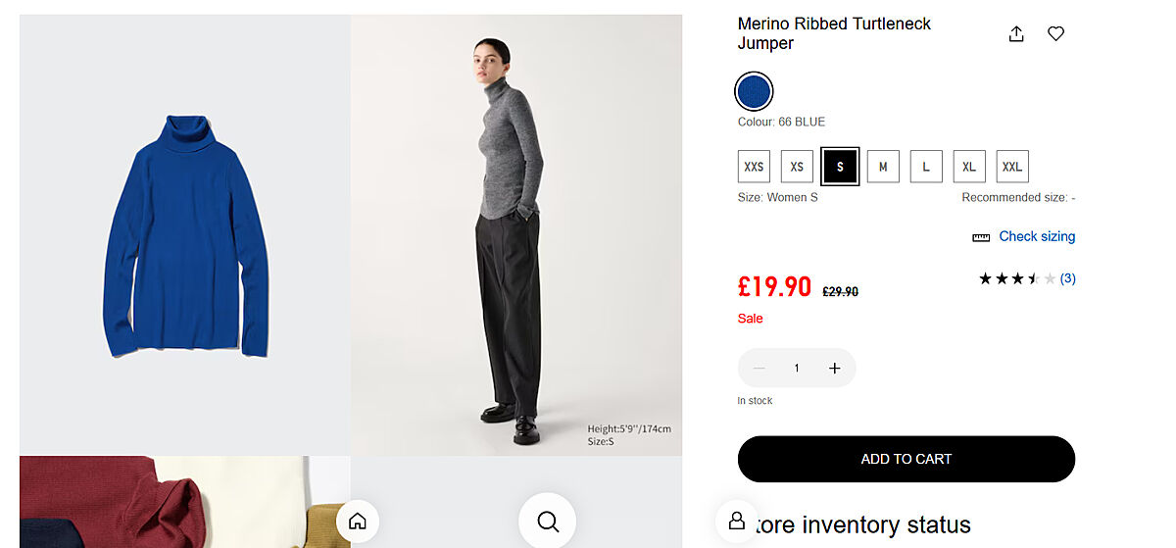Decrease quantity with the minus button
Screen dimensions: 1176x548
coord(759,369)
